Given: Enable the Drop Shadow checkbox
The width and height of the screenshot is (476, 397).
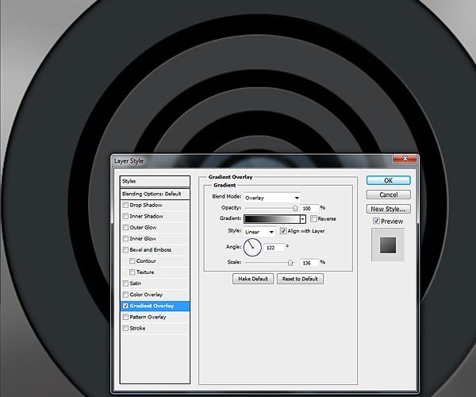Looking at the screenshot, I should click(125, 205).
